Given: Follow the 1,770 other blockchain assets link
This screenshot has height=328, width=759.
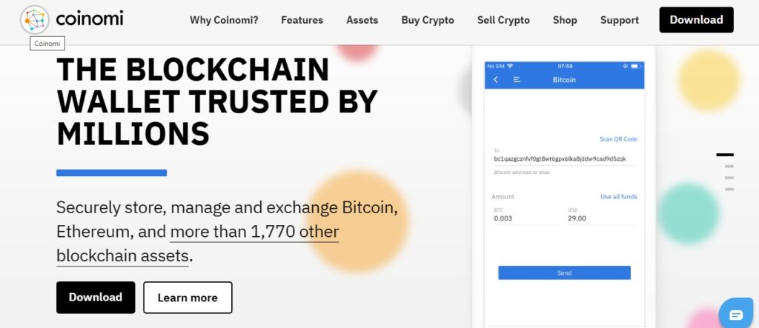Looking at the screenshot, I should point(254,232).
